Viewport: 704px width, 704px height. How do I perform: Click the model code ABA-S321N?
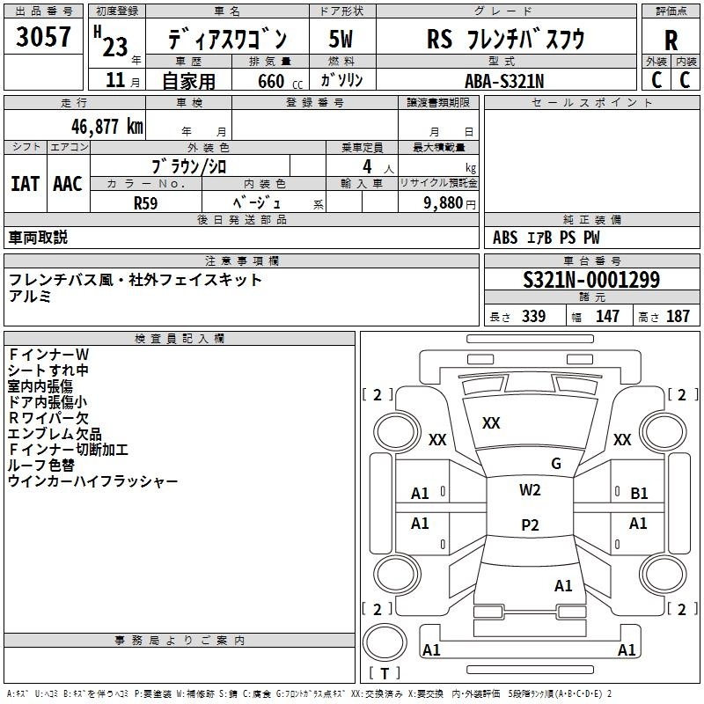[x=505, y=80]
